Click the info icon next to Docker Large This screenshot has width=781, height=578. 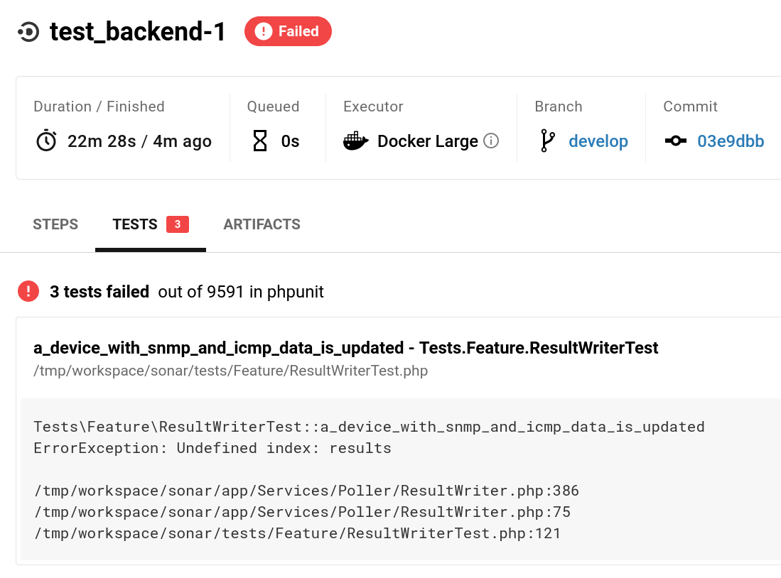pos(490,141)
